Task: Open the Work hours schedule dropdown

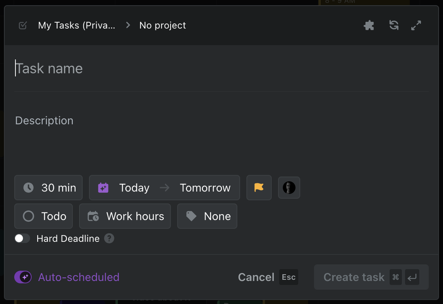Action: 125,216
